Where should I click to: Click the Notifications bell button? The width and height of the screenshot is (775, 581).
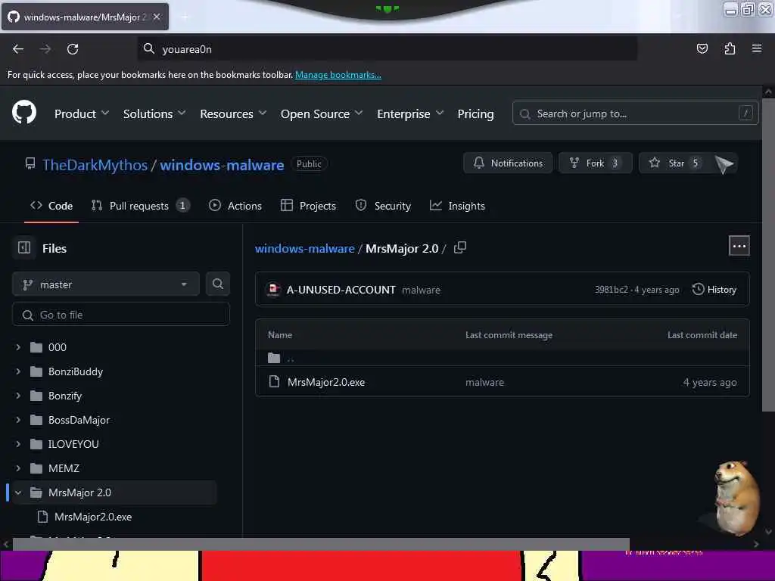tap(508, 163)
